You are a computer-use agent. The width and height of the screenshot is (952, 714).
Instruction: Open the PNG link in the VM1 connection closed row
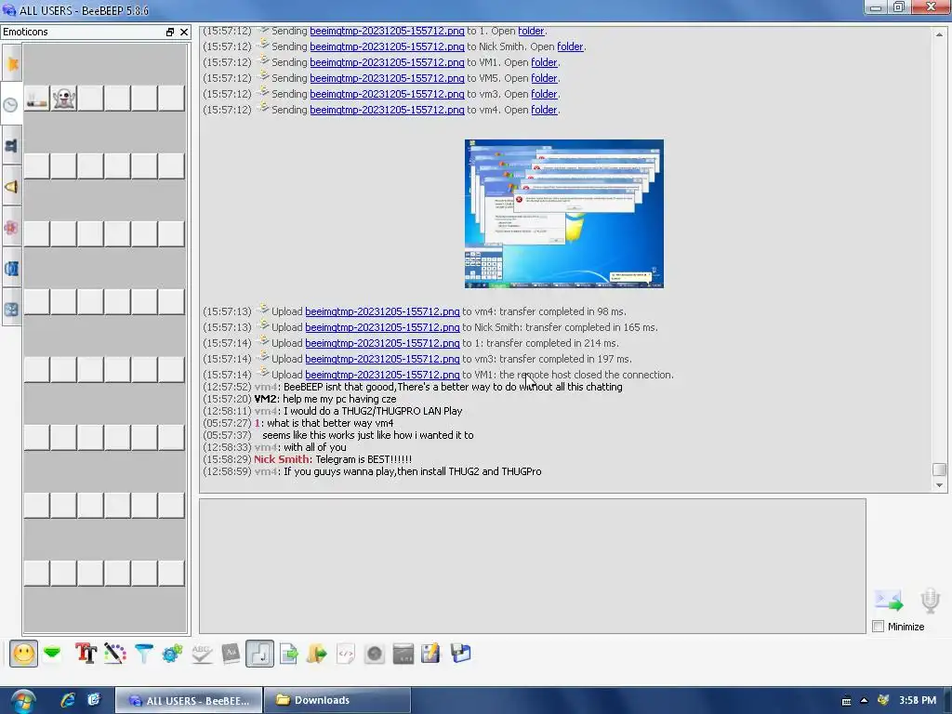point(382,375)
